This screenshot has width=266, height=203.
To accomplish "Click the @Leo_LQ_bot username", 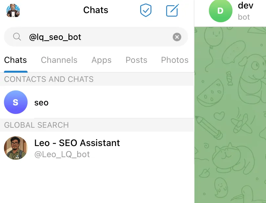I will pos(62,154).
